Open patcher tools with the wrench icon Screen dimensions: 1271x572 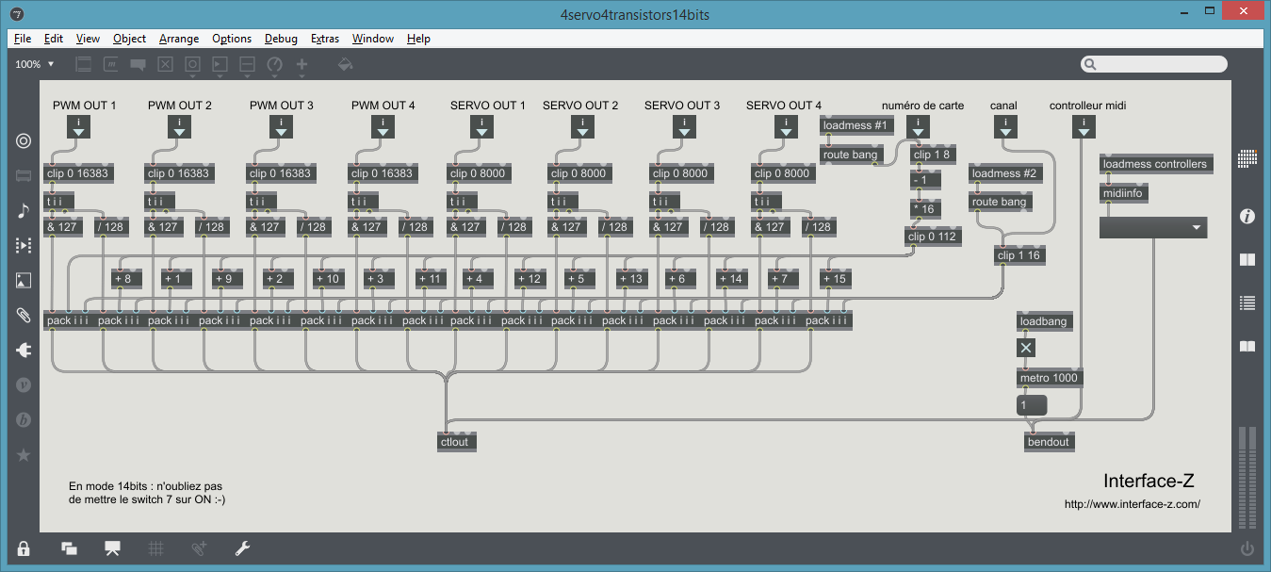pyautogui.click(x=242, y=548)
